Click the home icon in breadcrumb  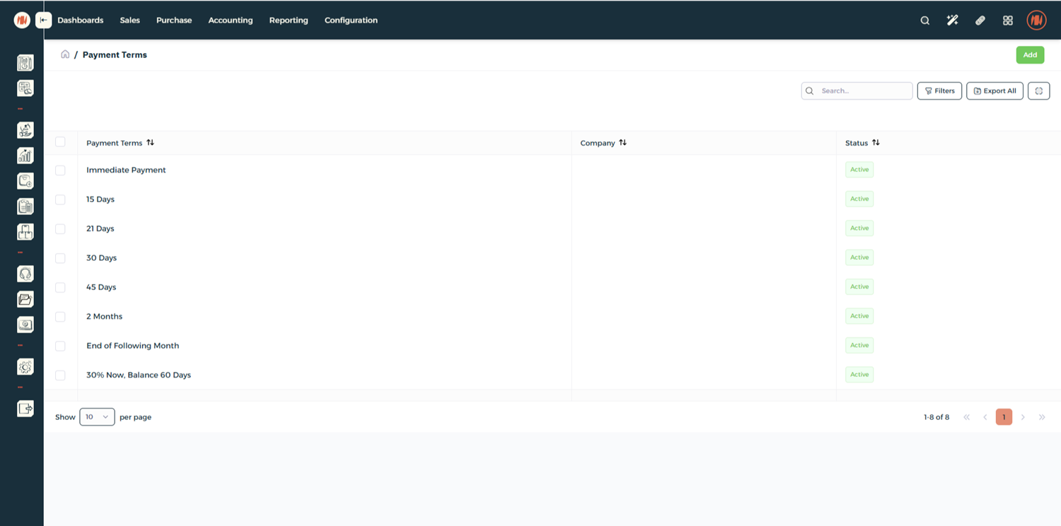click(65, 54)
